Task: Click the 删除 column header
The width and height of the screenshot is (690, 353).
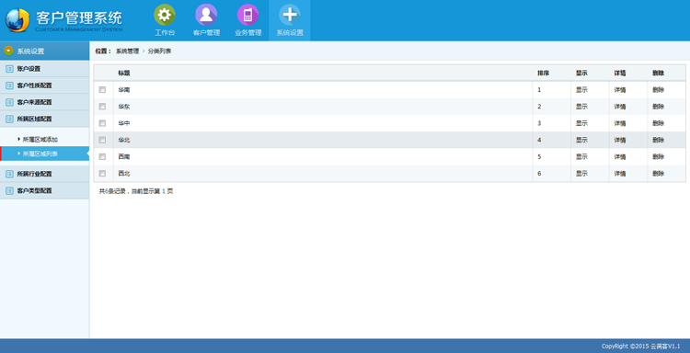Action: pyautogui.click(x=659, y=73)
